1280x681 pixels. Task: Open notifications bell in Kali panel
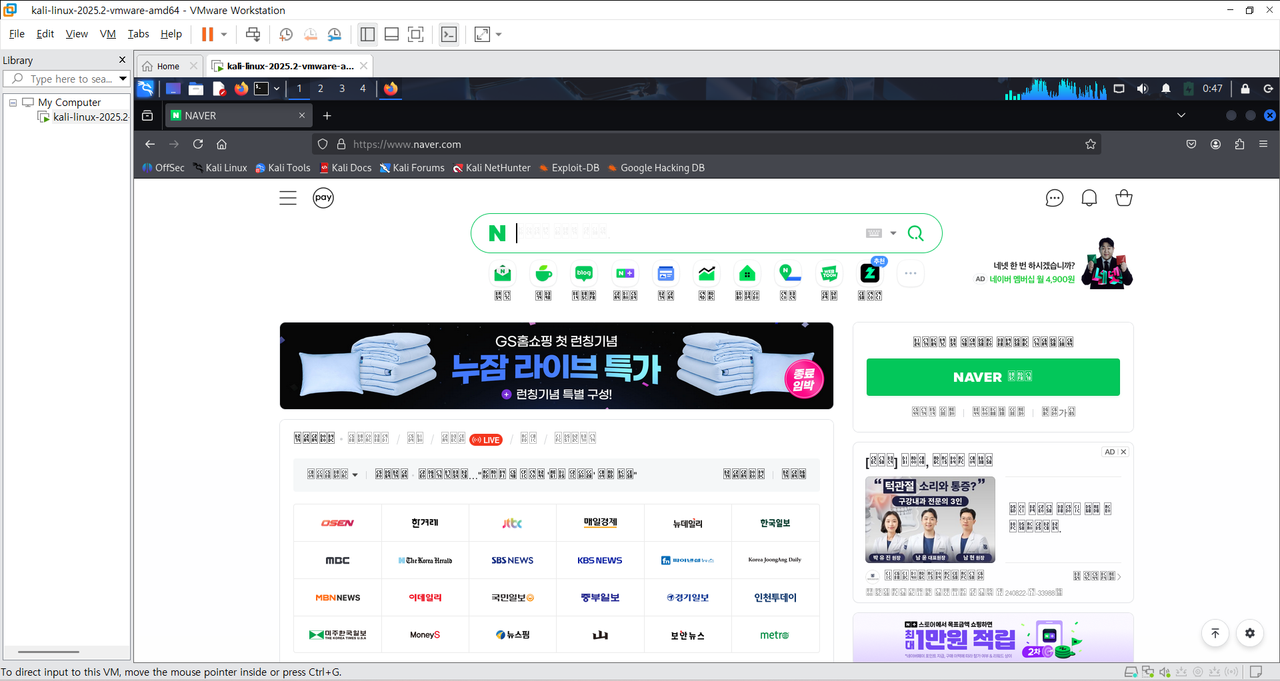(x=1166, y=89)
